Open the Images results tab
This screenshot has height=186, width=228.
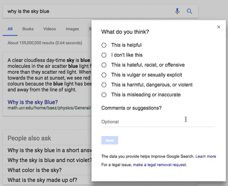pos(72,29)
